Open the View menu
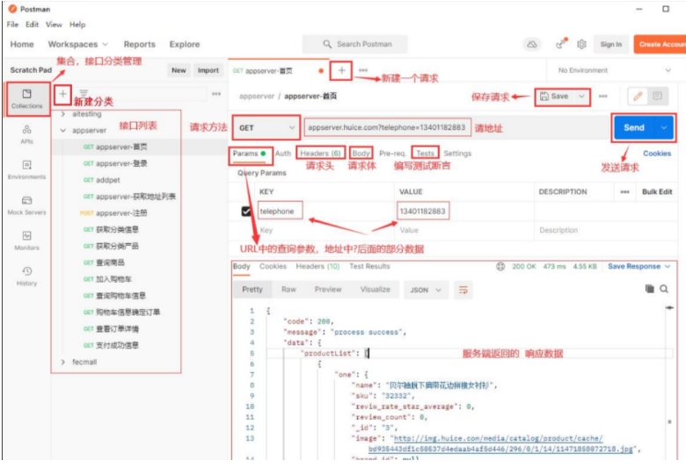This screenshot has height=468, width=686. pos(54,25)
